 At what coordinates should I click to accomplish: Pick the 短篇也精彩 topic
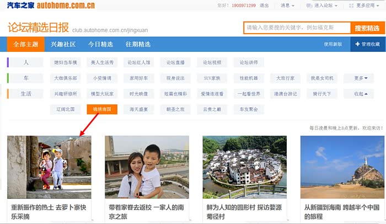(175, 94)
